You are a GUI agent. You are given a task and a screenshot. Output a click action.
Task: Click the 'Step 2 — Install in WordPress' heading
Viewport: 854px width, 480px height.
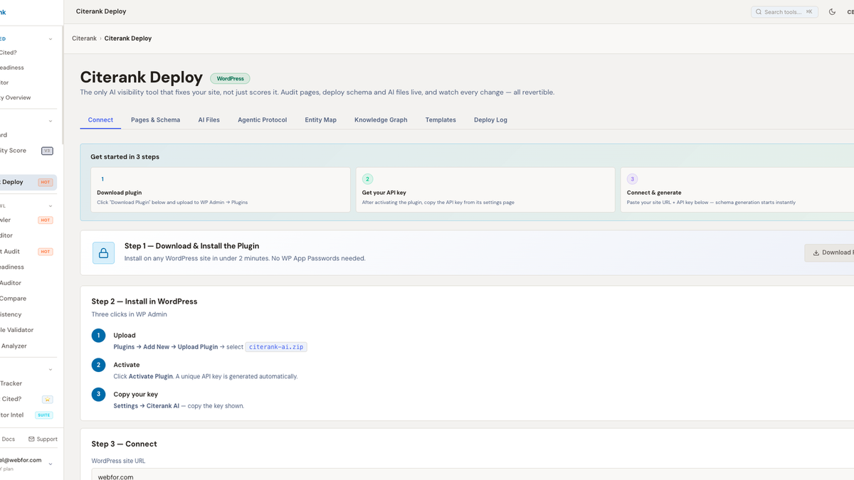click(x=144, y=302)
